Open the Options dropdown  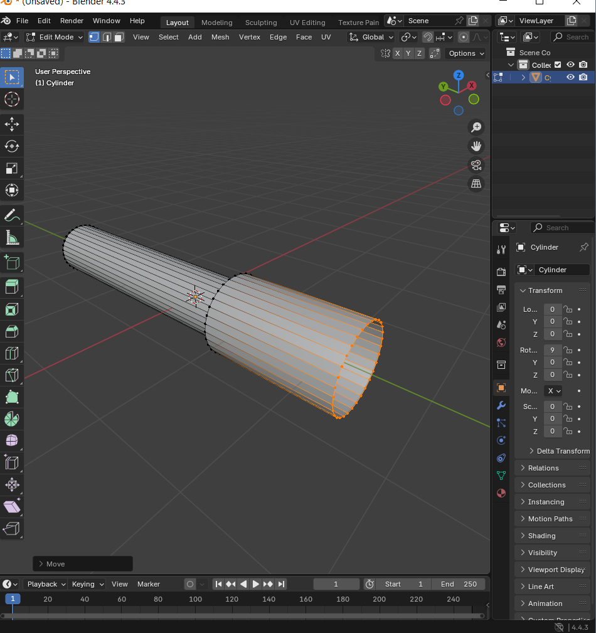tap(466, 53)
